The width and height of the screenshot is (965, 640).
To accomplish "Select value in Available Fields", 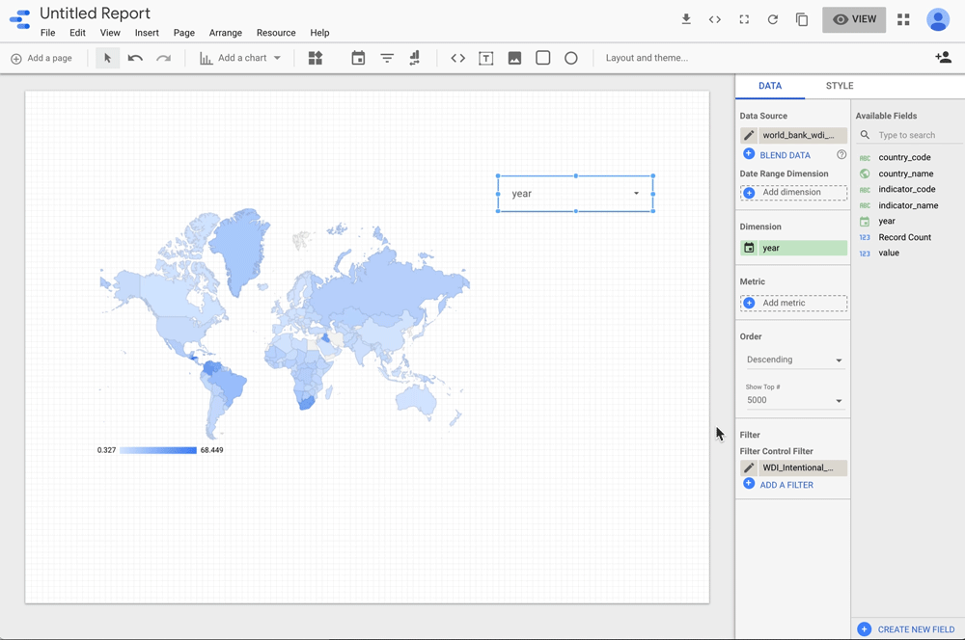I will 888,253.
